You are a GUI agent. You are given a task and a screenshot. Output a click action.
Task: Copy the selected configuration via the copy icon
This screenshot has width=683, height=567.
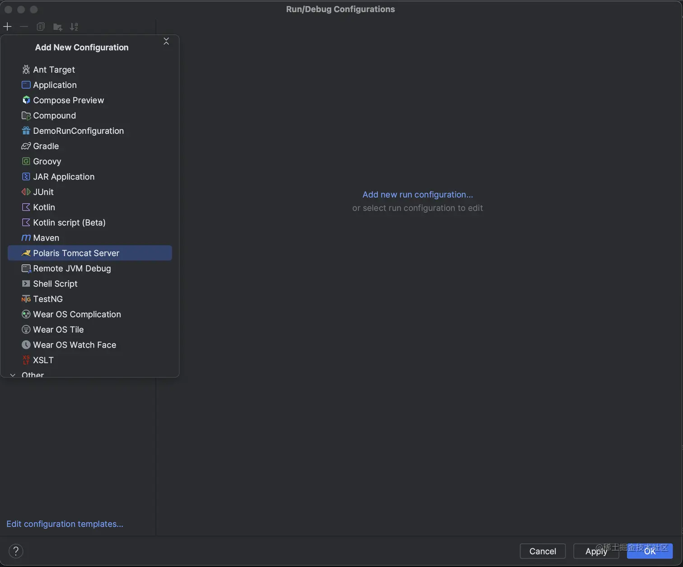coord(40,27)
